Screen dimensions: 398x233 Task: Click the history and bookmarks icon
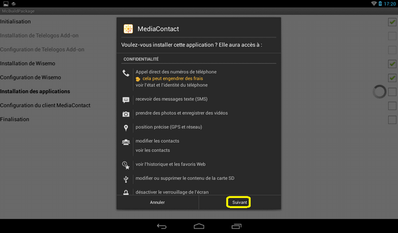coord(126,165)
